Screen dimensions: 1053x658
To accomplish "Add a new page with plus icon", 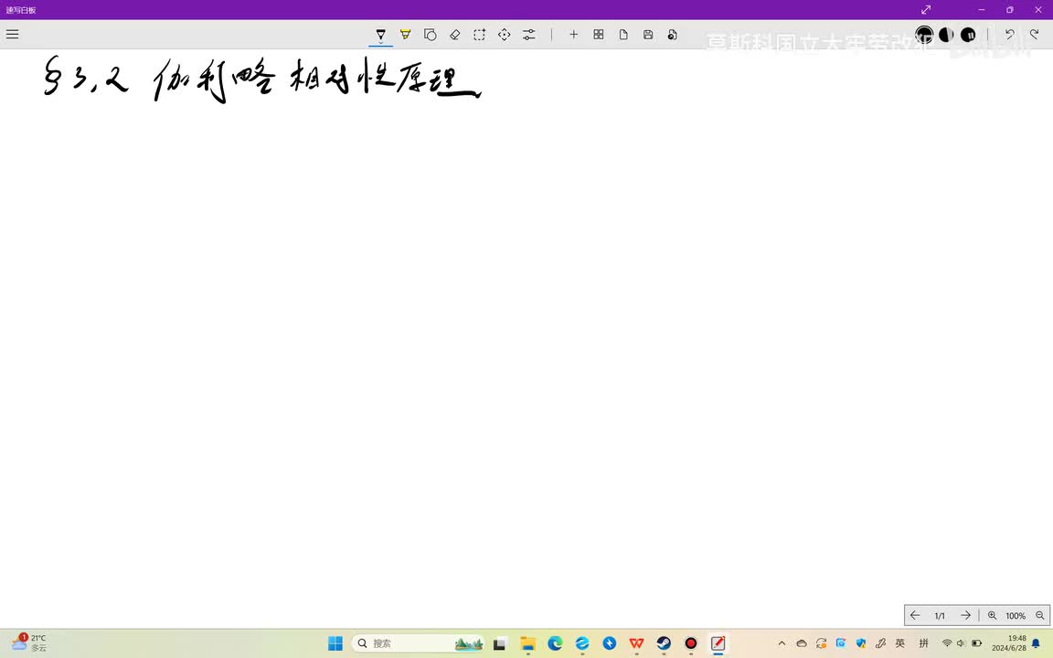I will pyautogui.click(x=573, y=34).
